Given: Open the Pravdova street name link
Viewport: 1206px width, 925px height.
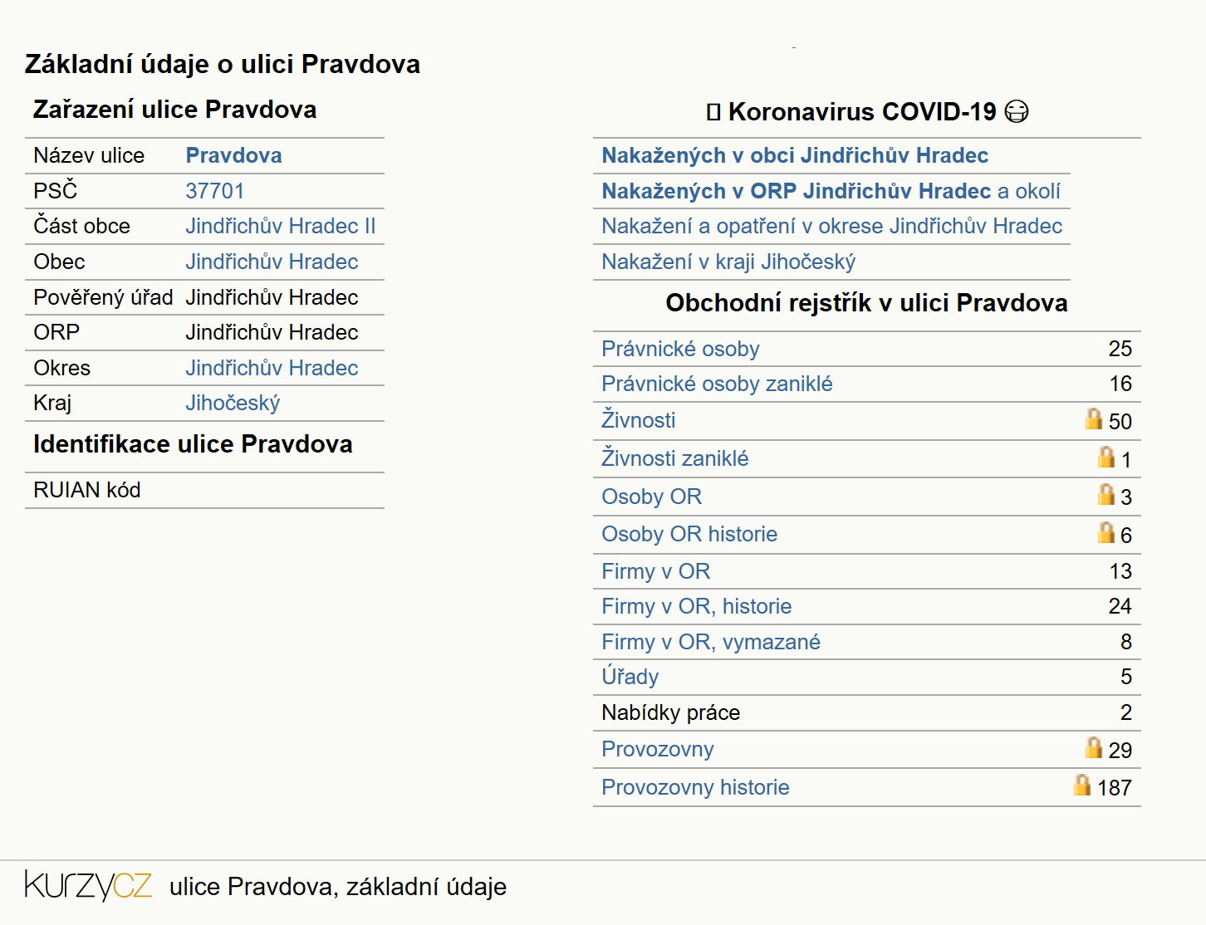Looking at the screenshot, I should tap(233, 155).
